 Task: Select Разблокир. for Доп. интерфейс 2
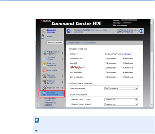click(124, 77)
